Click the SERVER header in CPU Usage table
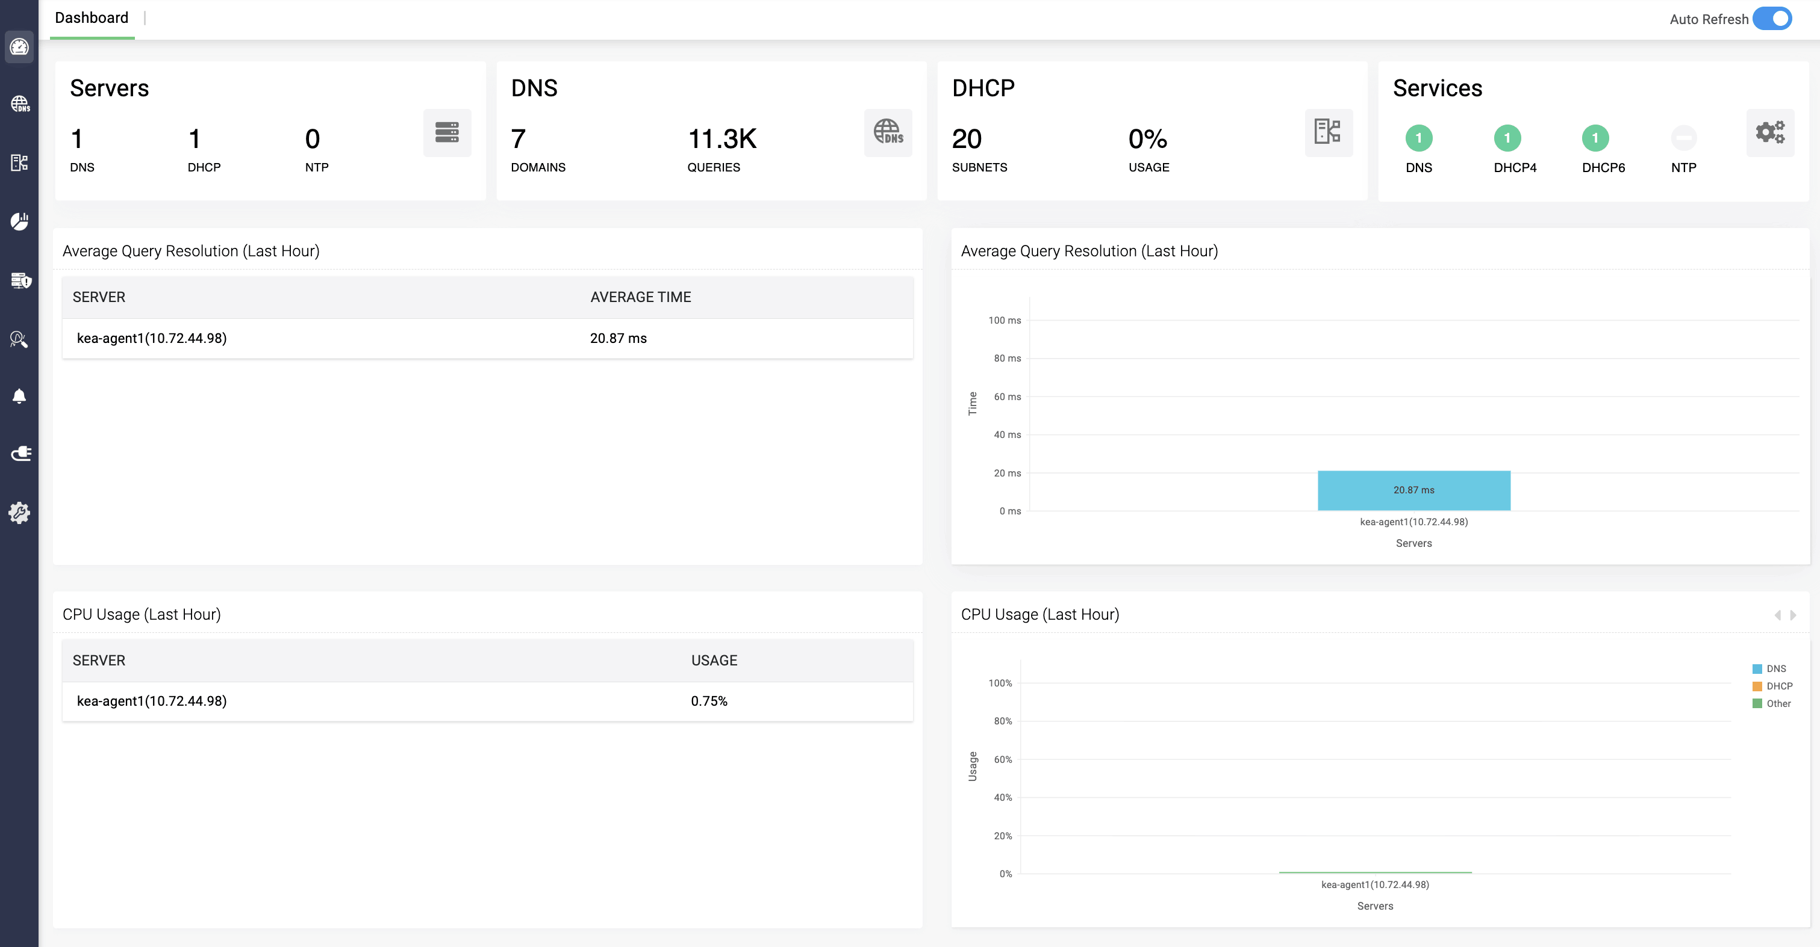The image size is (1820, 947). coord(99,661)
